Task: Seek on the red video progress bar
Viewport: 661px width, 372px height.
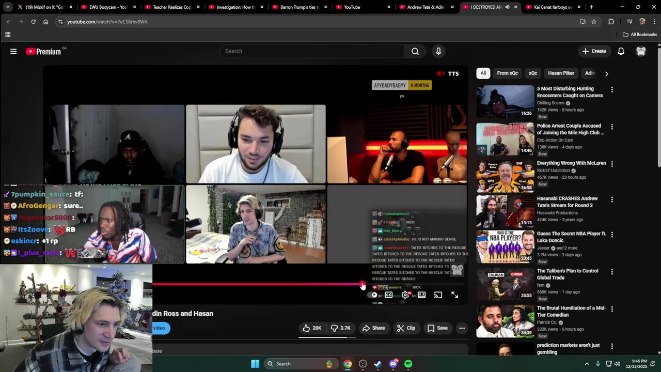Action: (x=308, y=284)
